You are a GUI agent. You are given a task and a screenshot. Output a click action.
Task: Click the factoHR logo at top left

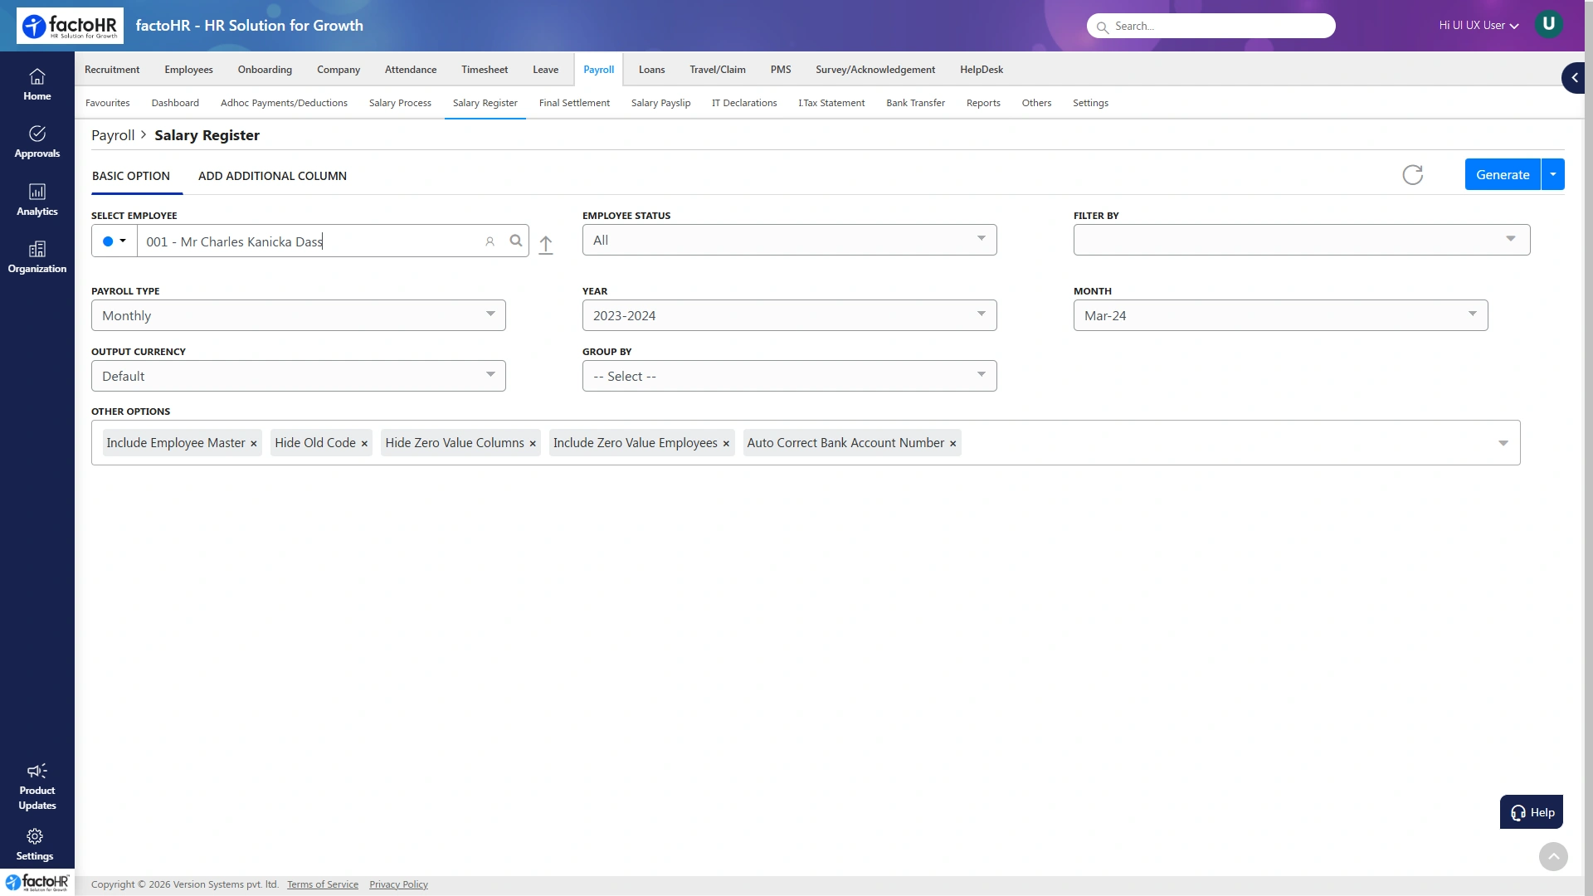(70, 26)
